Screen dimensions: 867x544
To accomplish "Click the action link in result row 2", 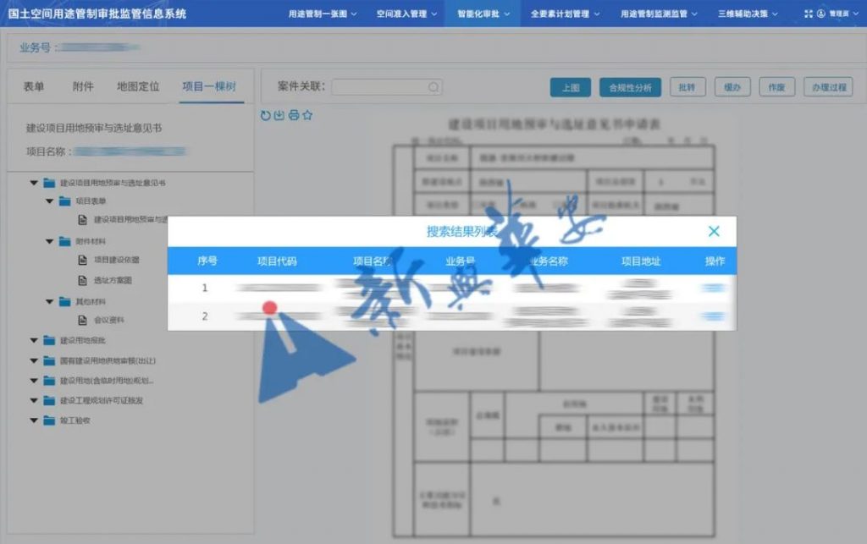I will click(713, 316).
